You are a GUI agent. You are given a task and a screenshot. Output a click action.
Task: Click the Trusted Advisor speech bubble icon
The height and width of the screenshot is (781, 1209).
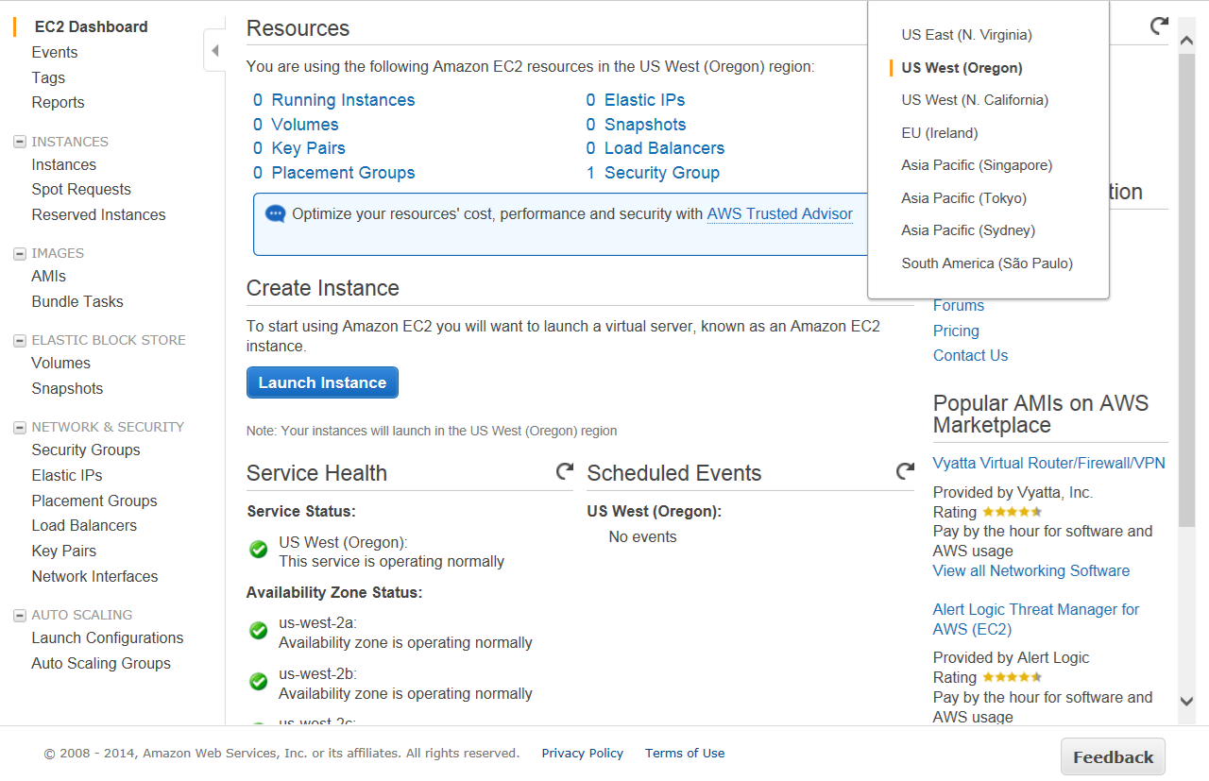pos(275,214)
